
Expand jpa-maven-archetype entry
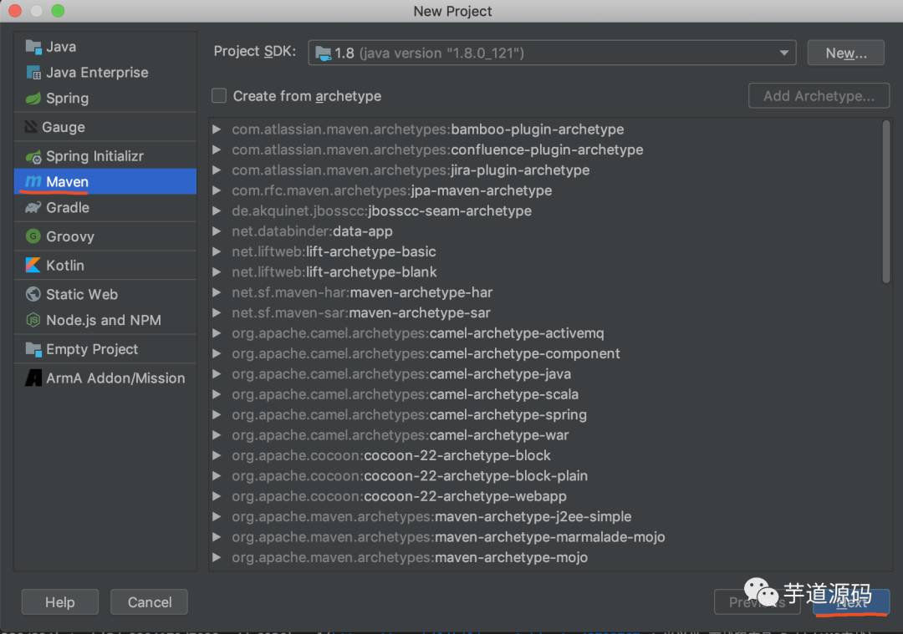(x=217, y=190)
